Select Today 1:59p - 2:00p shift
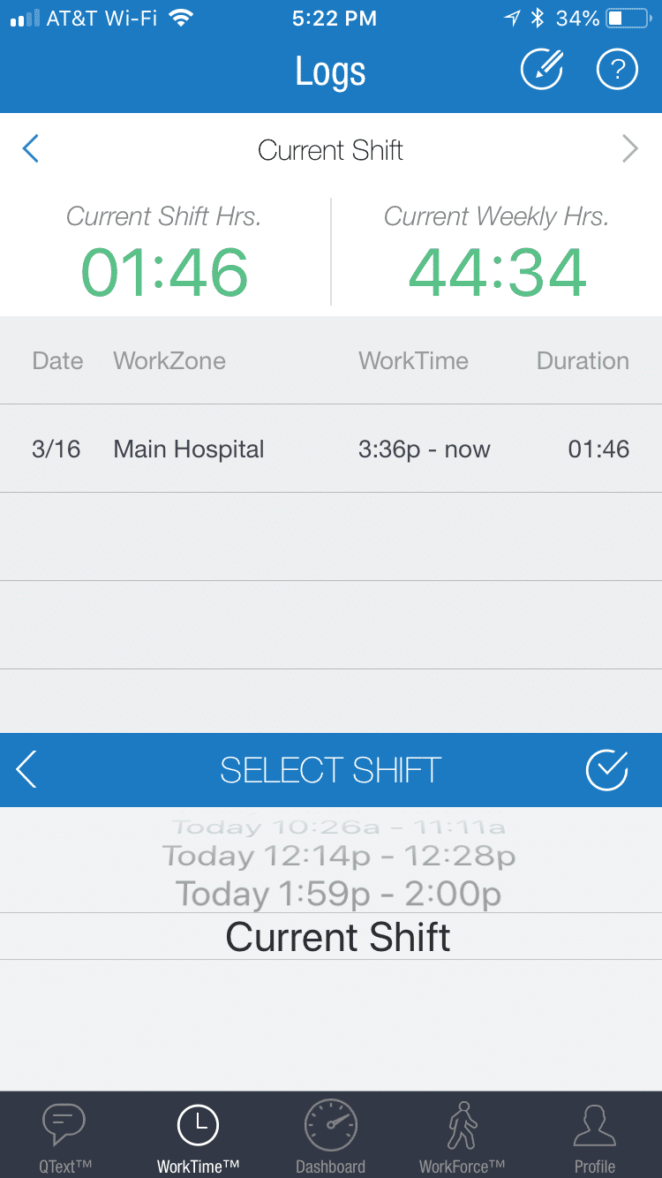 click(338, 894)
